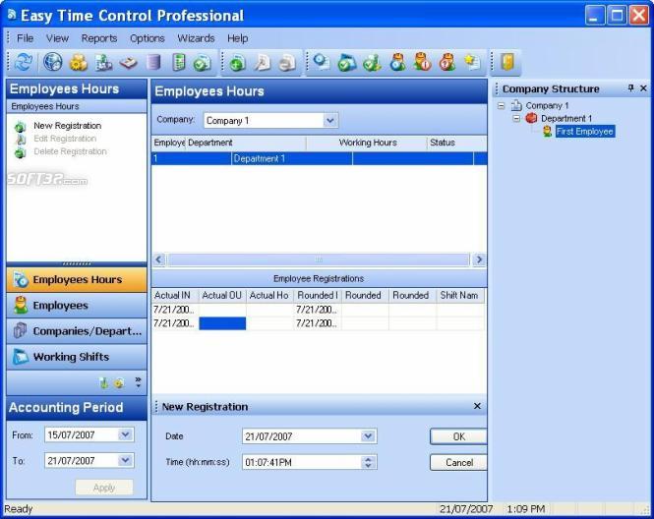
Task: Click the employee with blue clock toolbar icon
Action: (397, 63)
